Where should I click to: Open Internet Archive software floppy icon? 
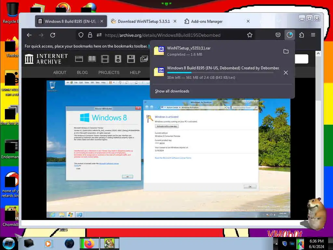pos(131,59)
